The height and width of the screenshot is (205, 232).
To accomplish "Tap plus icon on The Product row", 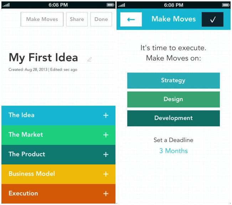I will tap(106, 154).
